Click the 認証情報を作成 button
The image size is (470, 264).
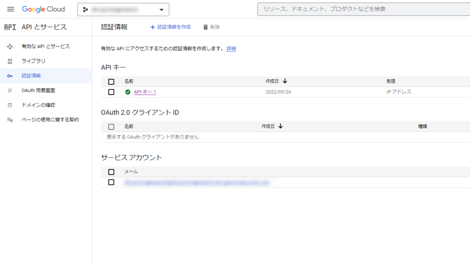pos(170,27)
